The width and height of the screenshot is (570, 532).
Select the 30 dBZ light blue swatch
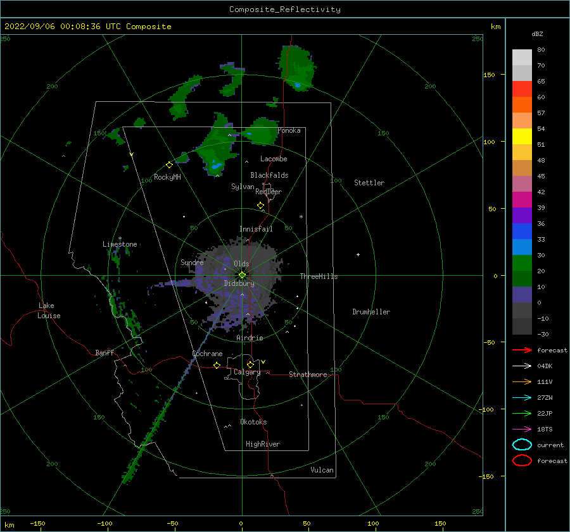522,247
